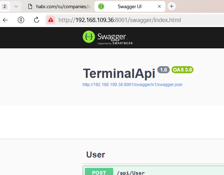
Task: Collapse the User section heading
Action: [x=95, y=154]
